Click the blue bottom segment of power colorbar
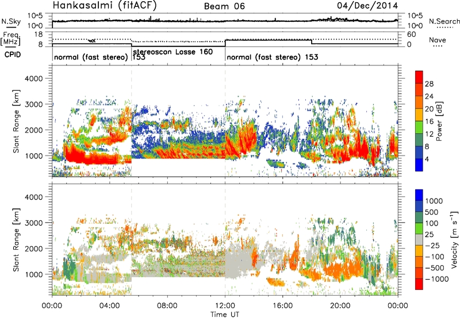The width and height of the screenshot is (460, 318). [x=419, y=165]
